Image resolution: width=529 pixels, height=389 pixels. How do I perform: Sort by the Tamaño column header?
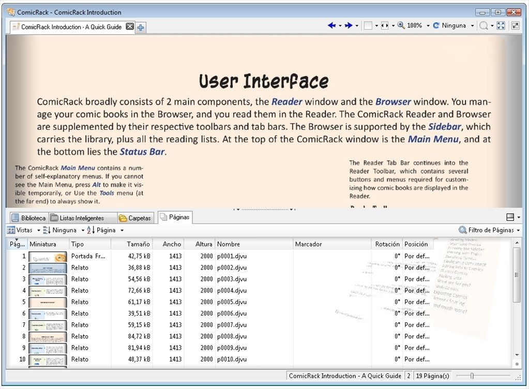click(x=131, y=244)
